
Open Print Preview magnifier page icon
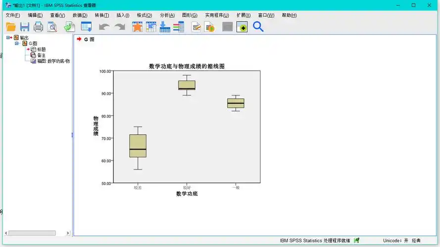(52, 27)
